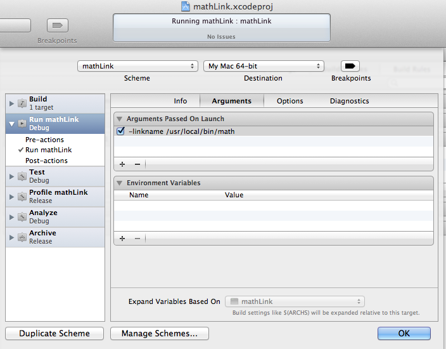The image size is (446, 349).
Task: Remove an environment variable with the minus button
Action: [x=137, y=239]
